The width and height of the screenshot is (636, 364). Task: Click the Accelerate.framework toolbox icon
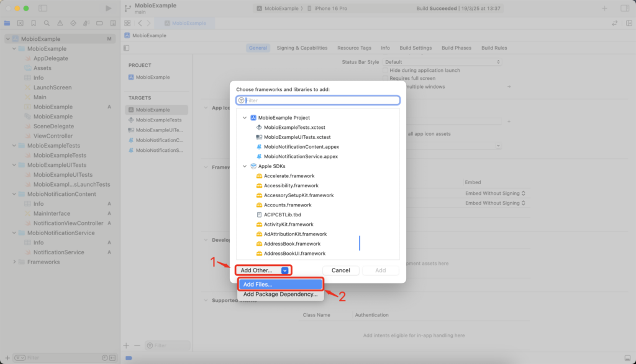pyautogui.click(x=259, y=175)
